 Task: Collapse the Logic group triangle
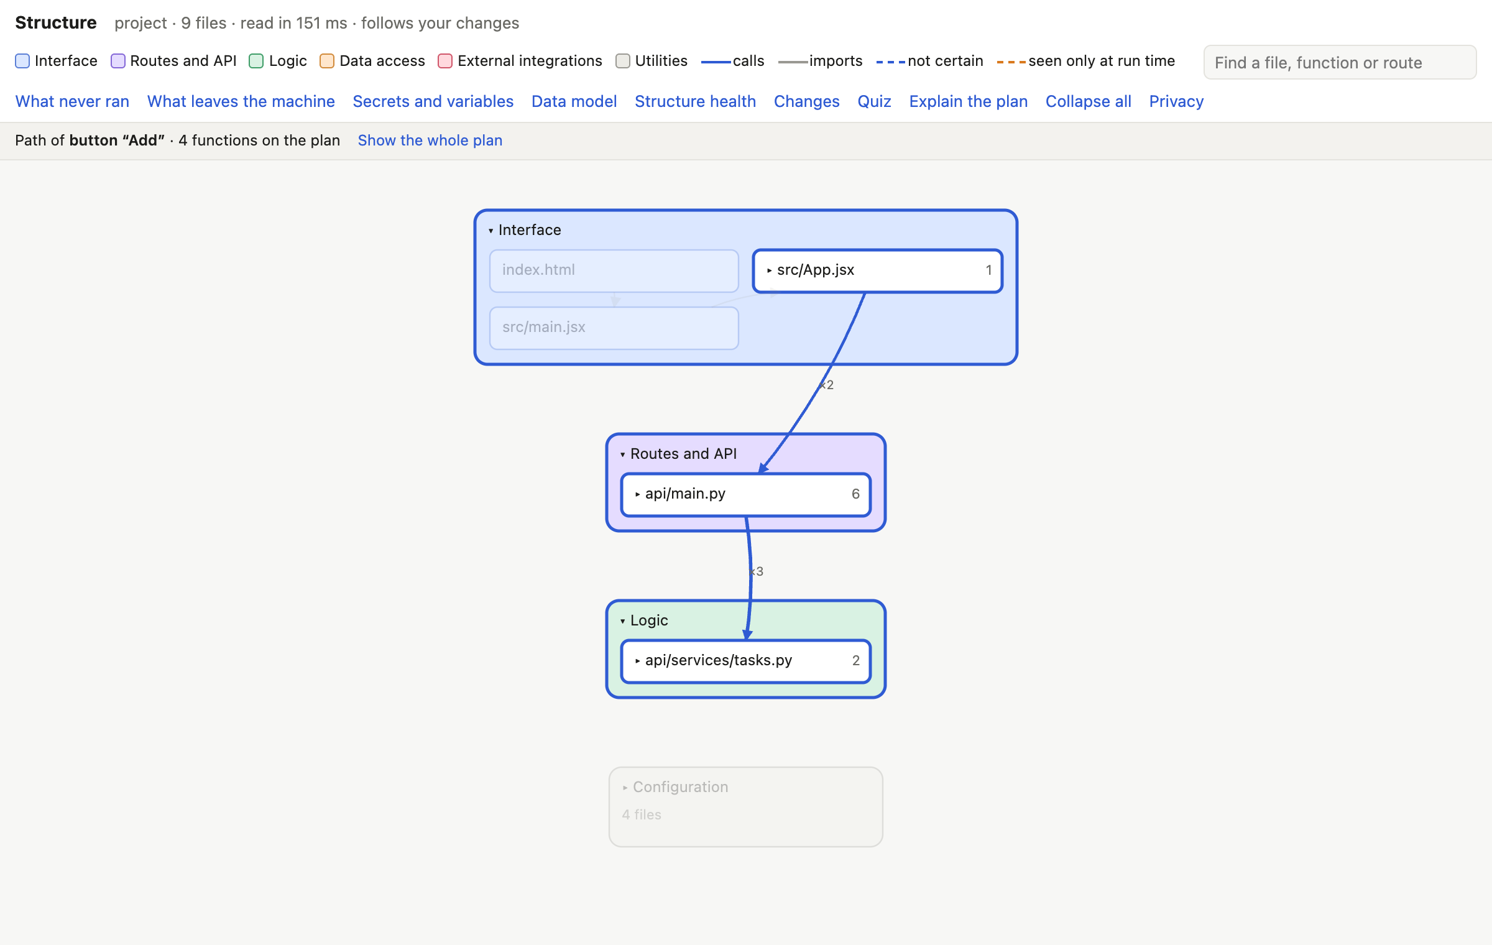623,621
